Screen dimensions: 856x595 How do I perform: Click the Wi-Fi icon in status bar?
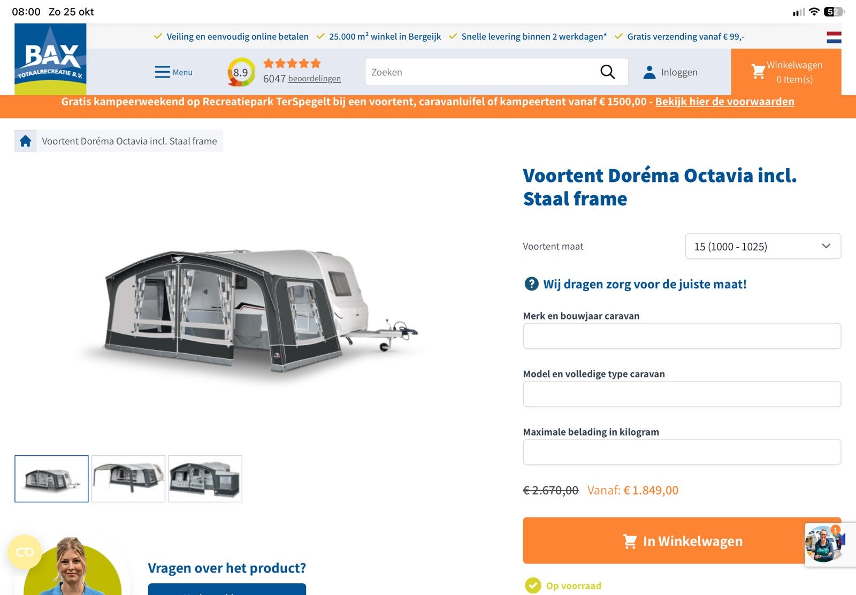(814, 12)
